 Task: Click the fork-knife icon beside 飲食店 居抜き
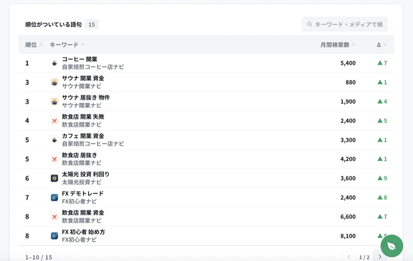54,159
